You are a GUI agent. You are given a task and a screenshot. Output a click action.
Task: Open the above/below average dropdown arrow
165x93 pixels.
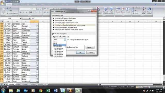[65, 40]
